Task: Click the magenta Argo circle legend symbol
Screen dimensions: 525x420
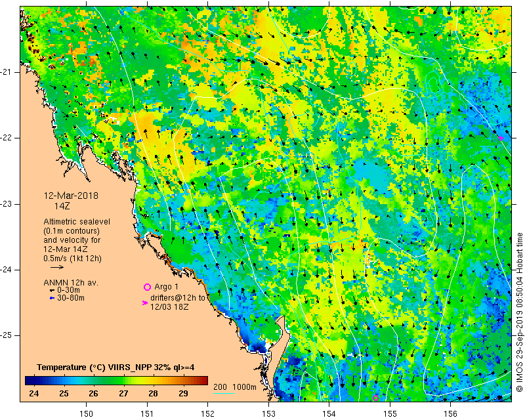Action: (147, 287)
